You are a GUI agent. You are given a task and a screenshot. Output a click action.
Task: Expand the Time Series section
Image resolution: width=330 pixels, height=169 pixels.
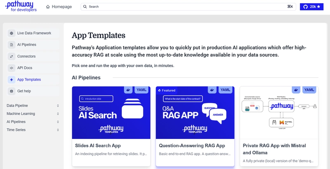click(x=33, y=130)
